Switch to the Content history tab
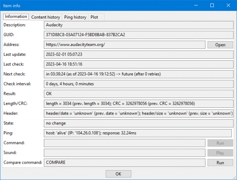This screenshot has width=237, height=180. coord(46,17)
